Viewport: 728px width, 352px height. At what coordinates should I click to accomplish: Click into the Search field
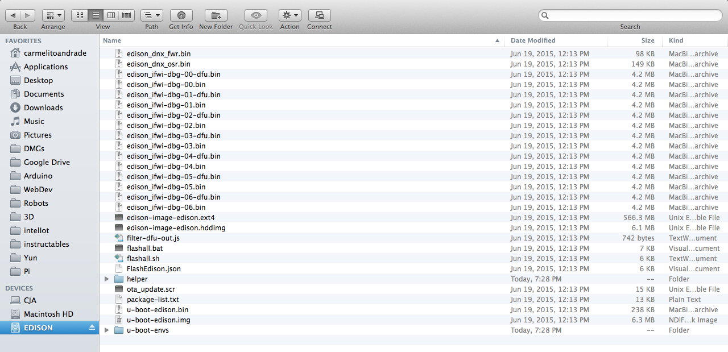pyautogui.click(x=630, y=15)
